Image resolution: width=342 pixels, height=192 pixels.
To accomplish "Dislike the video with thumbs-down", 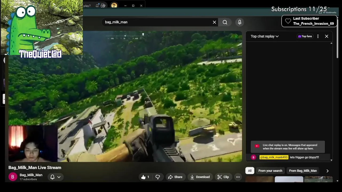I will tap(158, 177).
